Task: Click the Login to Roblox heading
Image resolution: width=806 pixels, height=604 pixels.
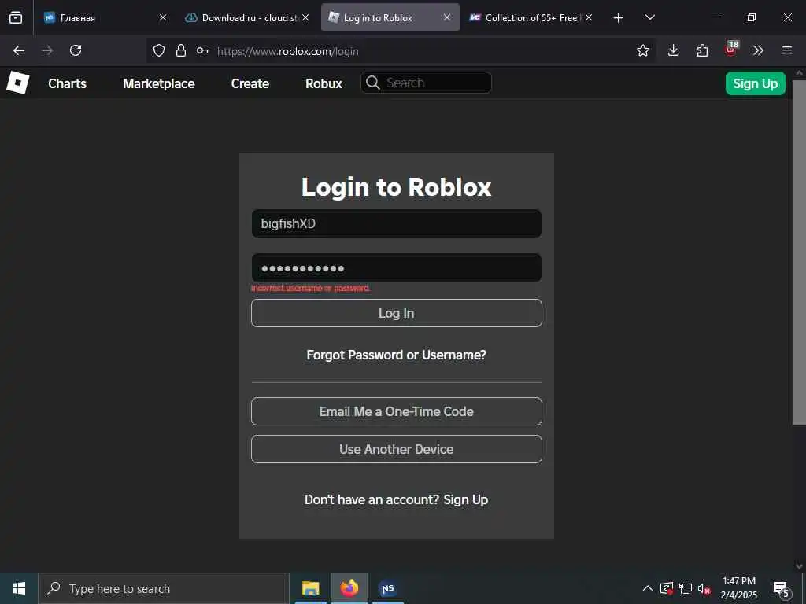Action: 397,187
